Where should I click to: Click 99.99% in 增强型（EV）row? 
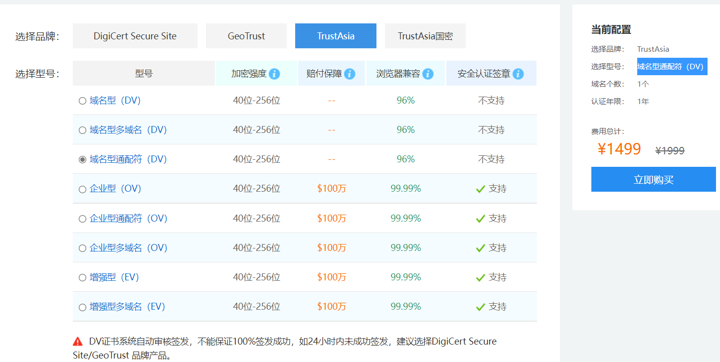point(406,277)
